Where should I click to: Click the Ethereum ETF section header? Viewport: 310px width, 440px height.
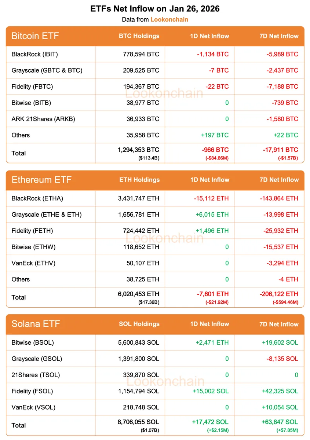(41, 180)
